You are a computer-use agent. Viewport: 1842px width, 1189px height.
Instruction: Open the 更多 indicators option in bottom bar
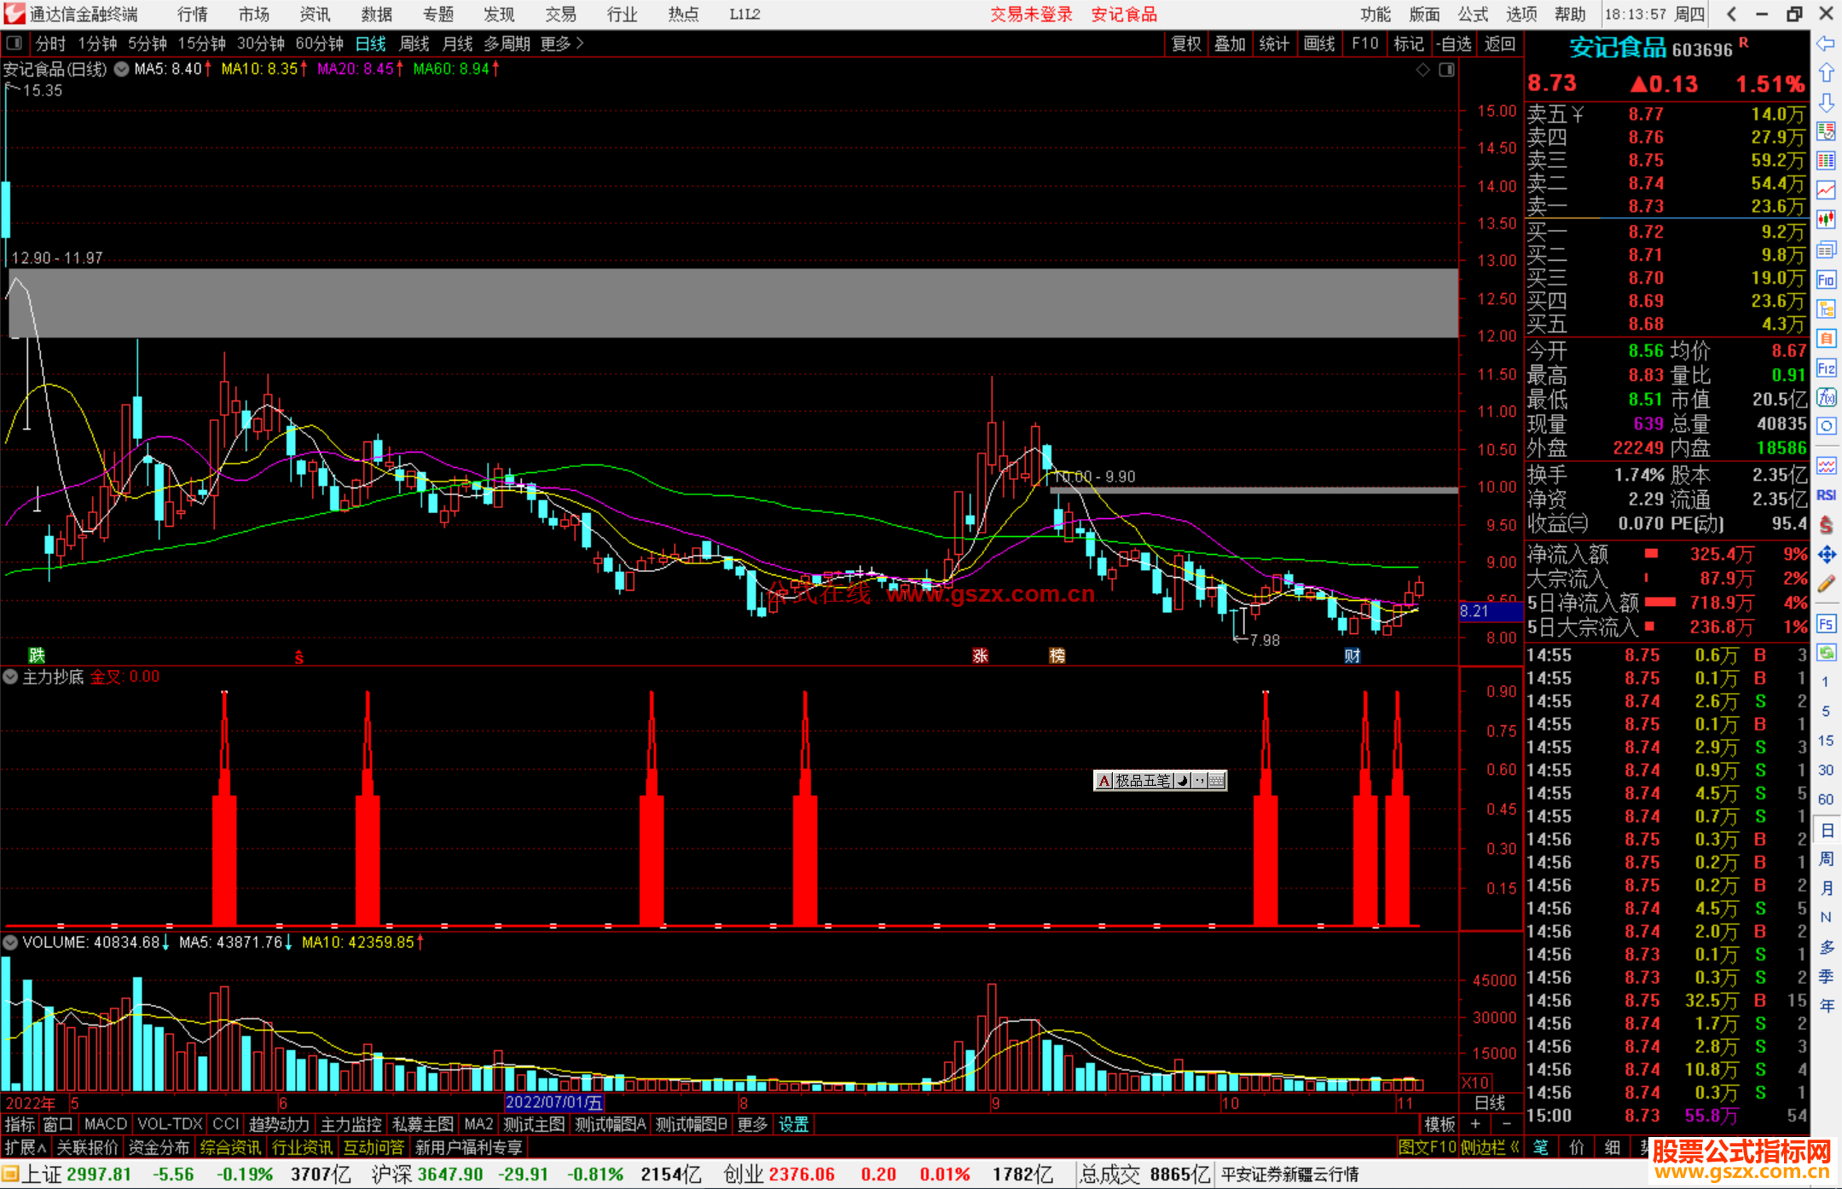point(753,1124)
